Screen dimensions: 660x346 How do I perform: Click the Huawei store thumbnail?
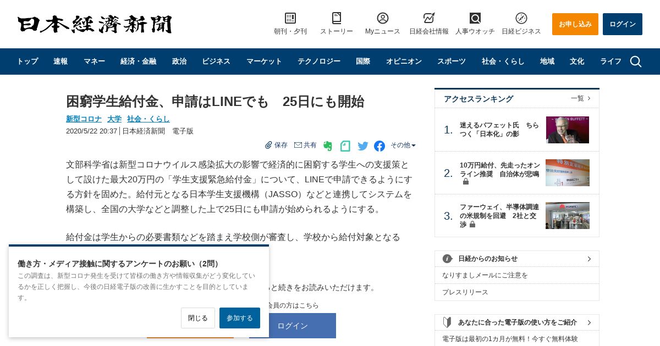[x=568, y=216]
